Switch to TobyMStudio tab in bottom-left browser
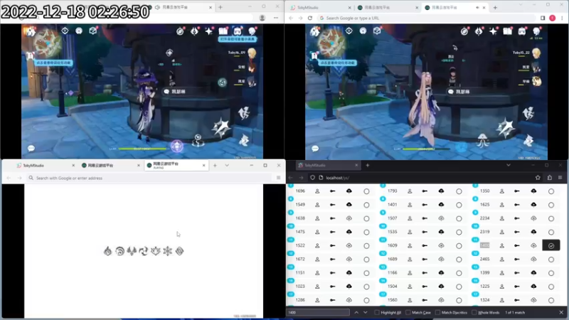The image size is (569, 320). tap(46, 166)
